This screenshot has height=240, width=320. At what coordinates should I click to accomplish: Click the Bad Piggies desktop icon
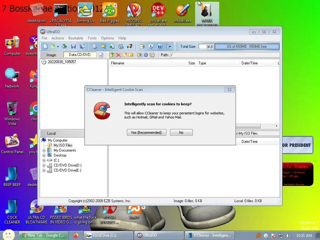pos(110,13)
